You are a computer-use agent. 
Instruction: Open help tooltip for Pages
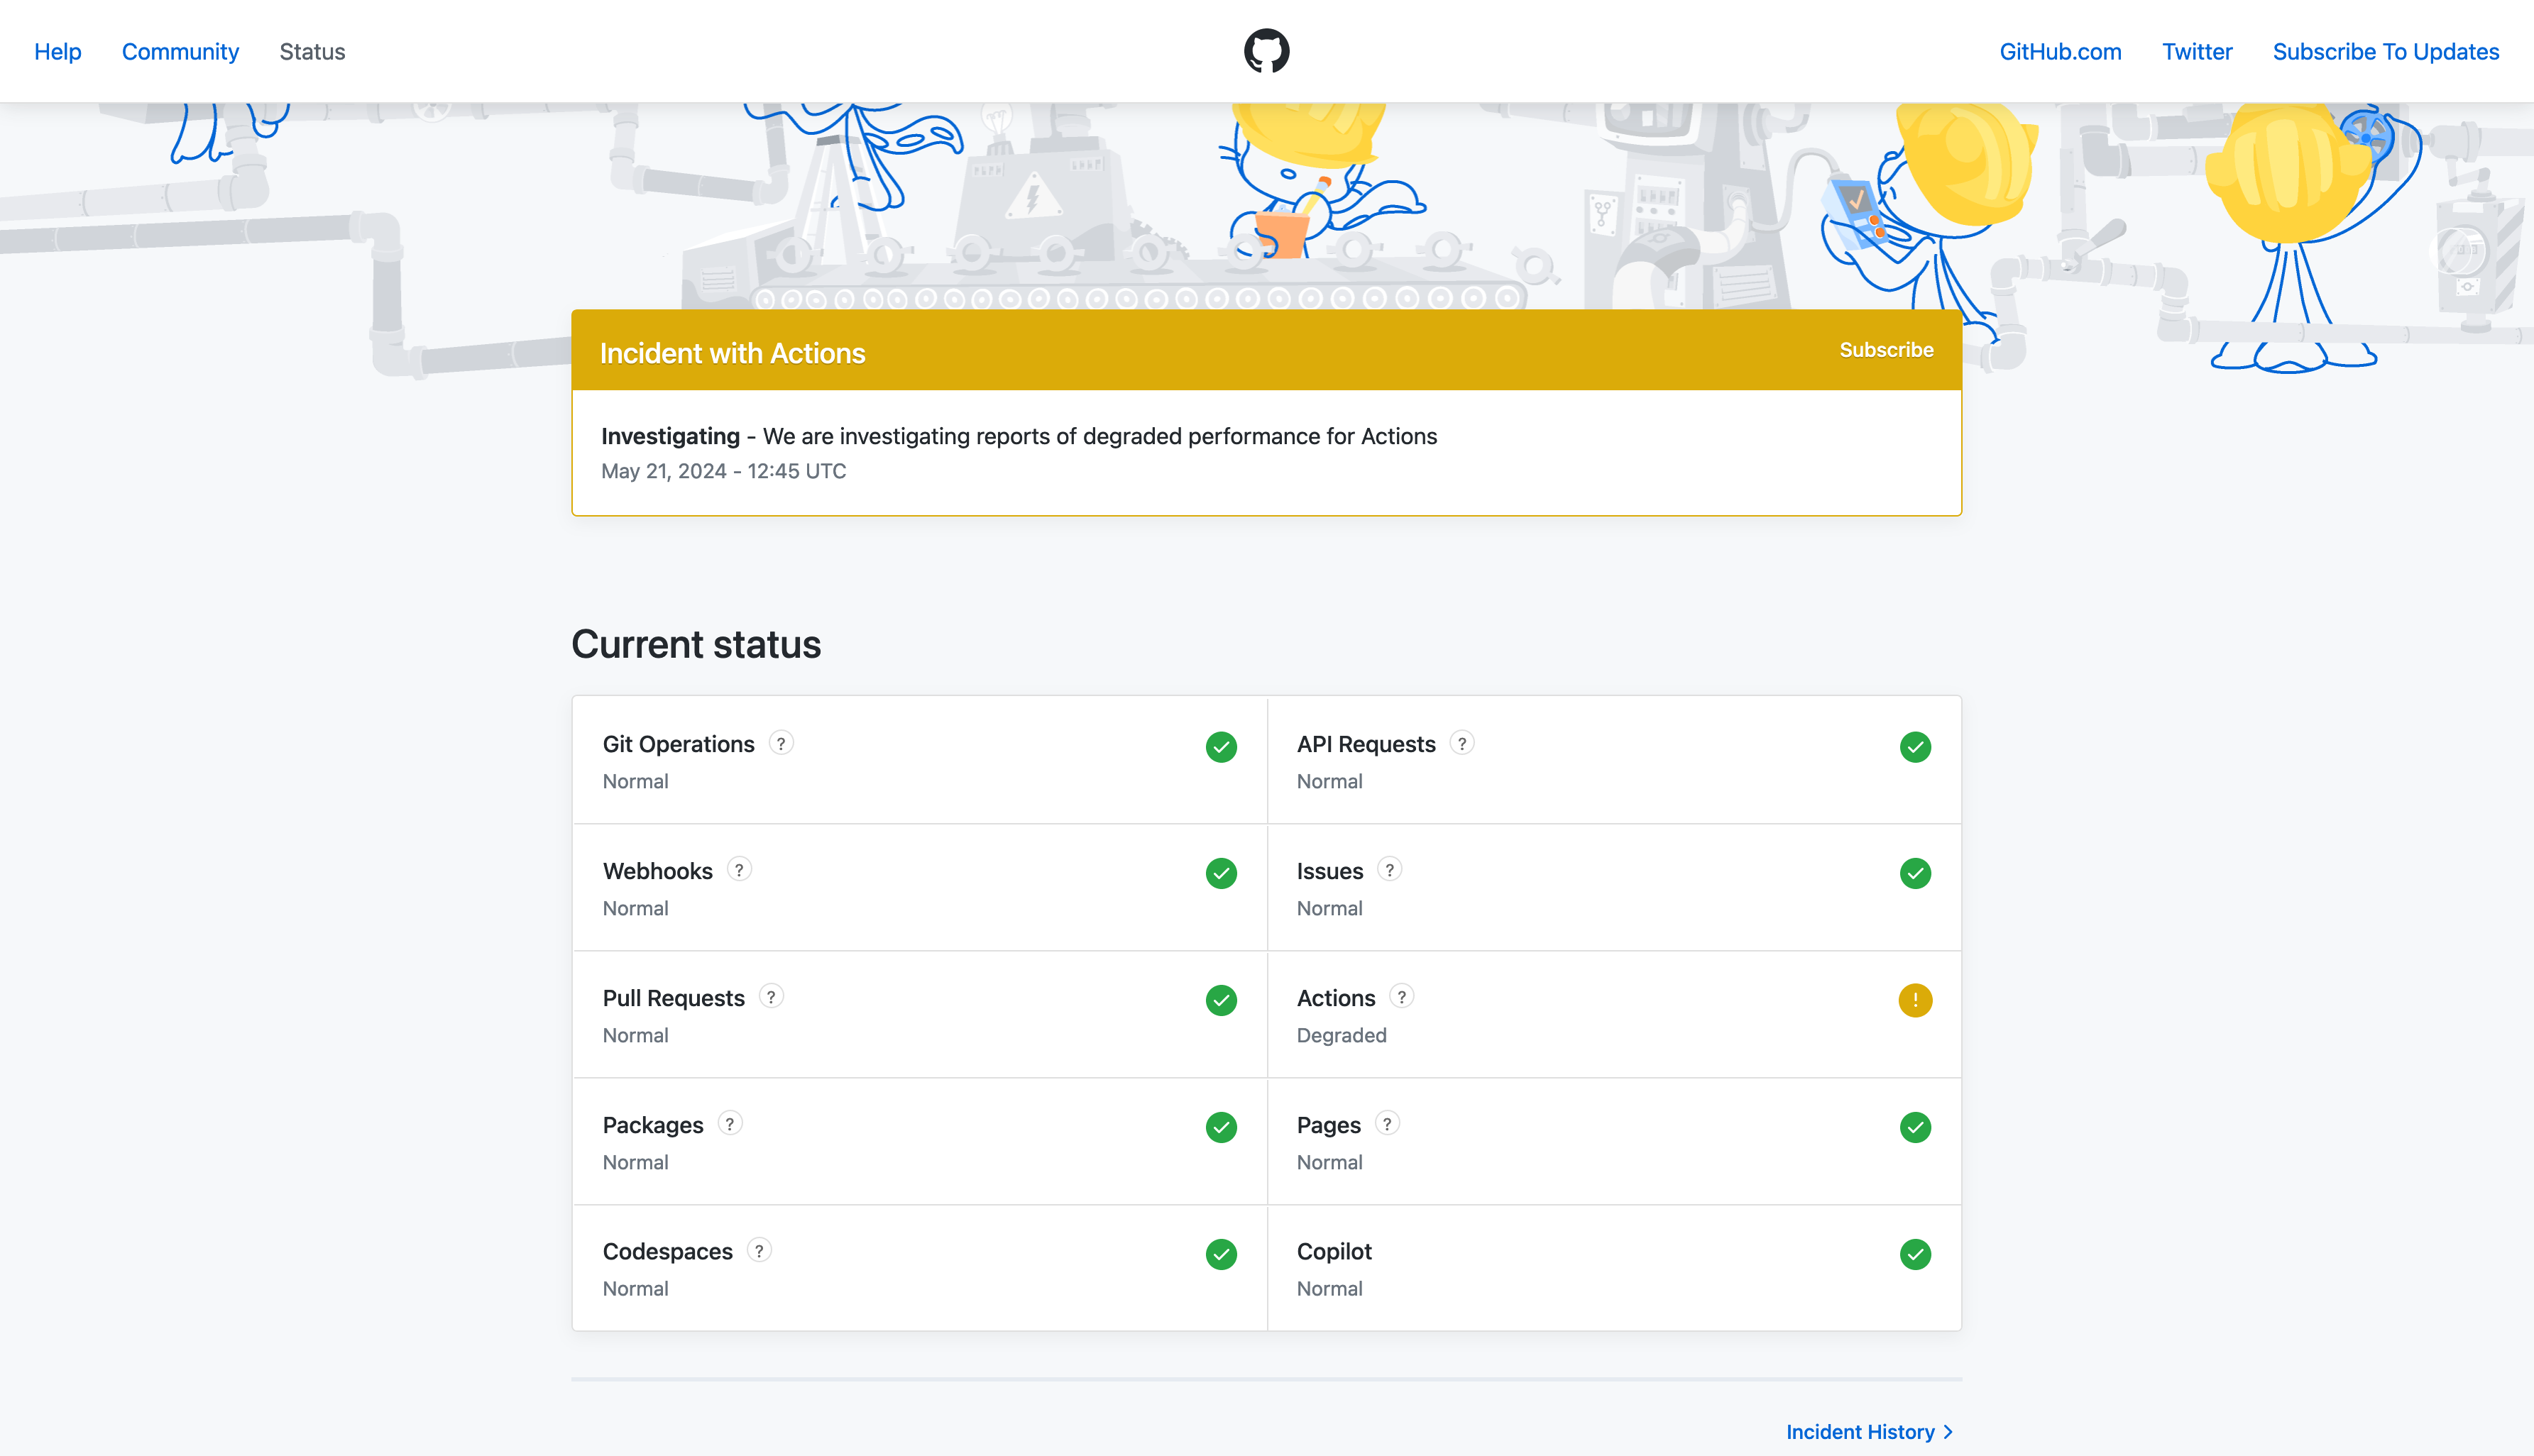pyautogui.click(x=1388, y=1124)
